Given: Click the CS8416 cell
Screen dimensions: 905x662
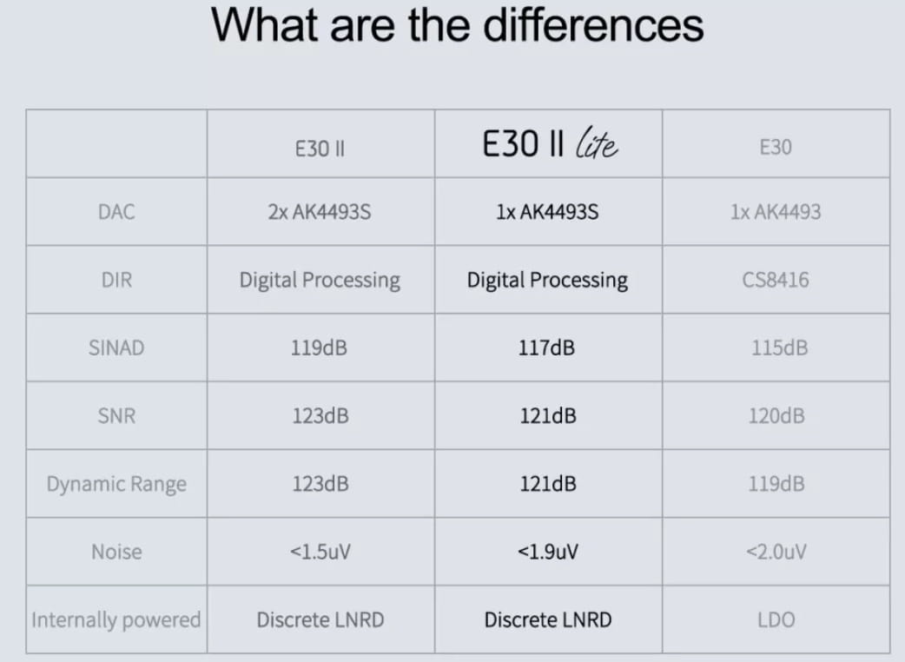Looking at the screenshot, I should click(776, 281).
